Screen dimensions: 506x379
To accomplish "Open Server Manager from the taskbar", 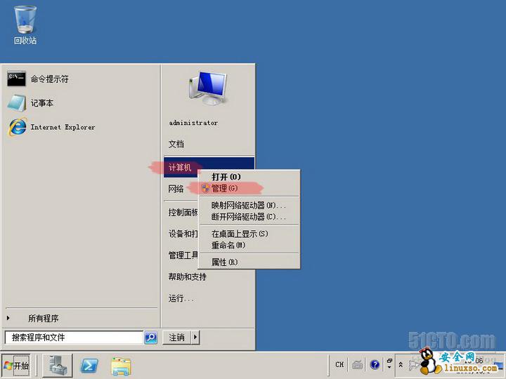I will [x=58, y=366].
